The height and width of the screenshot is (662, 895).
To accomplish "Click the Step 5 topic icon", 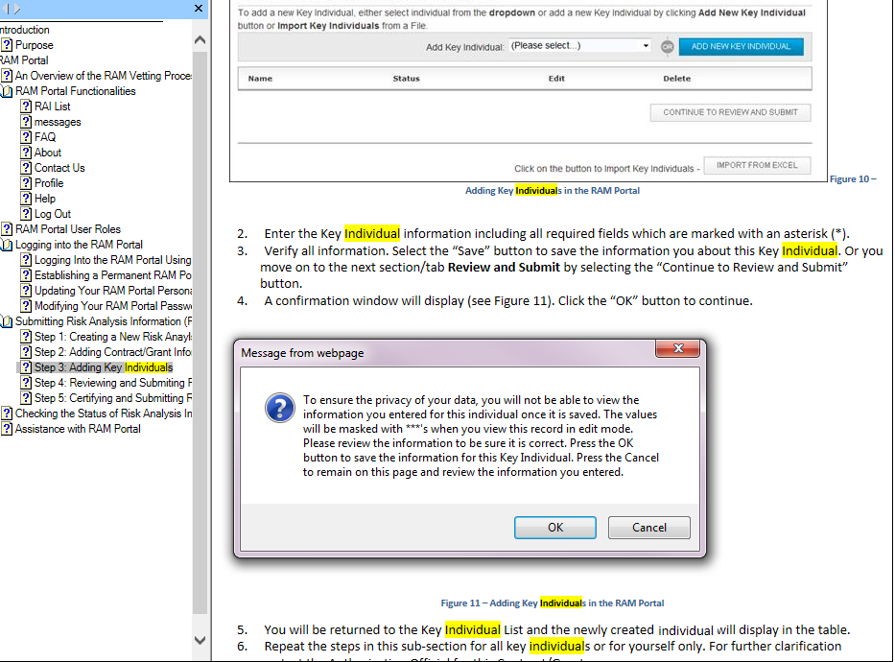I will pos(26,398).
